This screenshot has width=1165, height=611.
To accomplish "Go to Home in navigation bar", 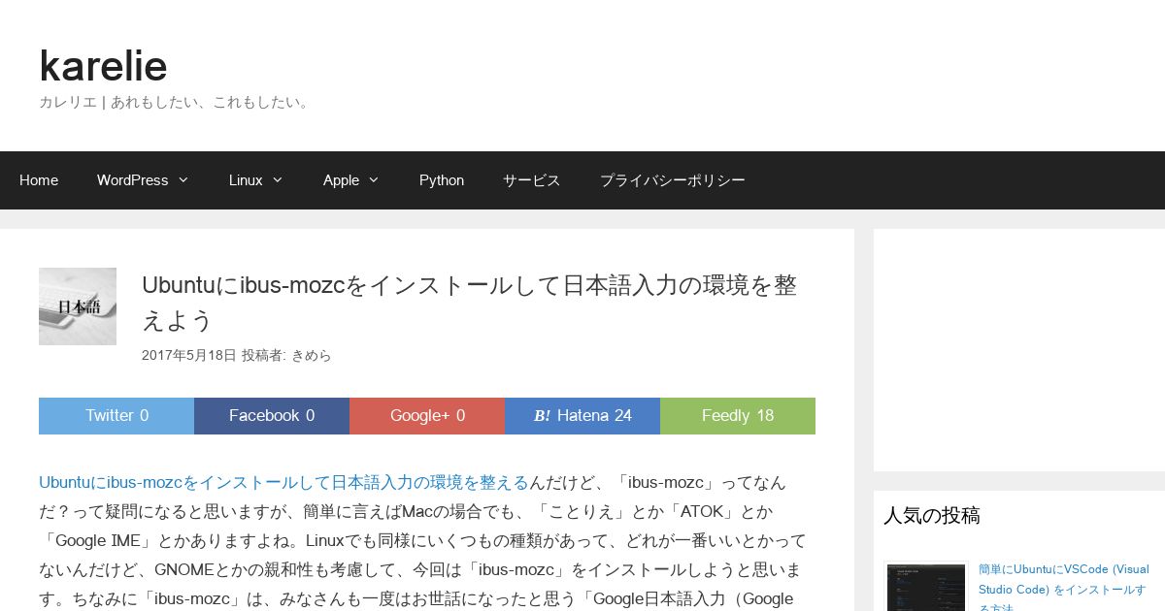I will tap(39, 180).
